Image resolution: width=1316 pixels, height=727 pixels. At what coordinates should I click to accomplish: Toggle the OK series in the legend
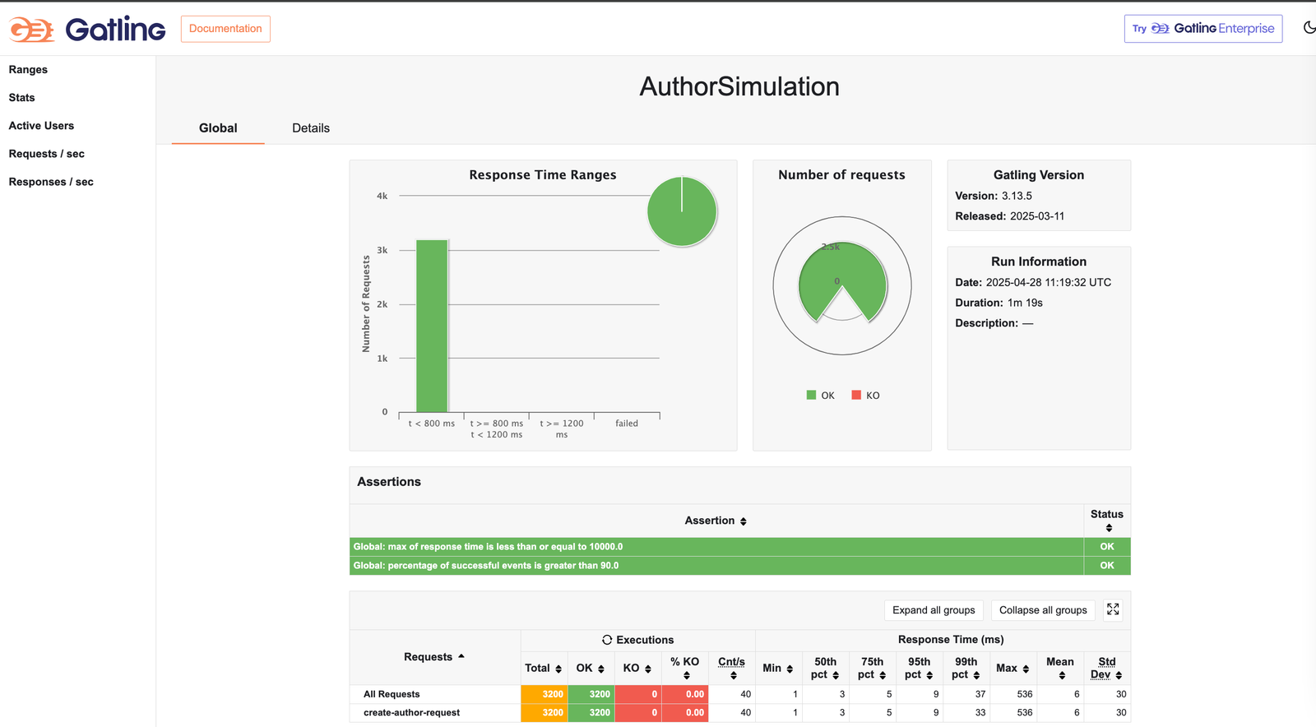pyautogui.click(x=821, y=396)
